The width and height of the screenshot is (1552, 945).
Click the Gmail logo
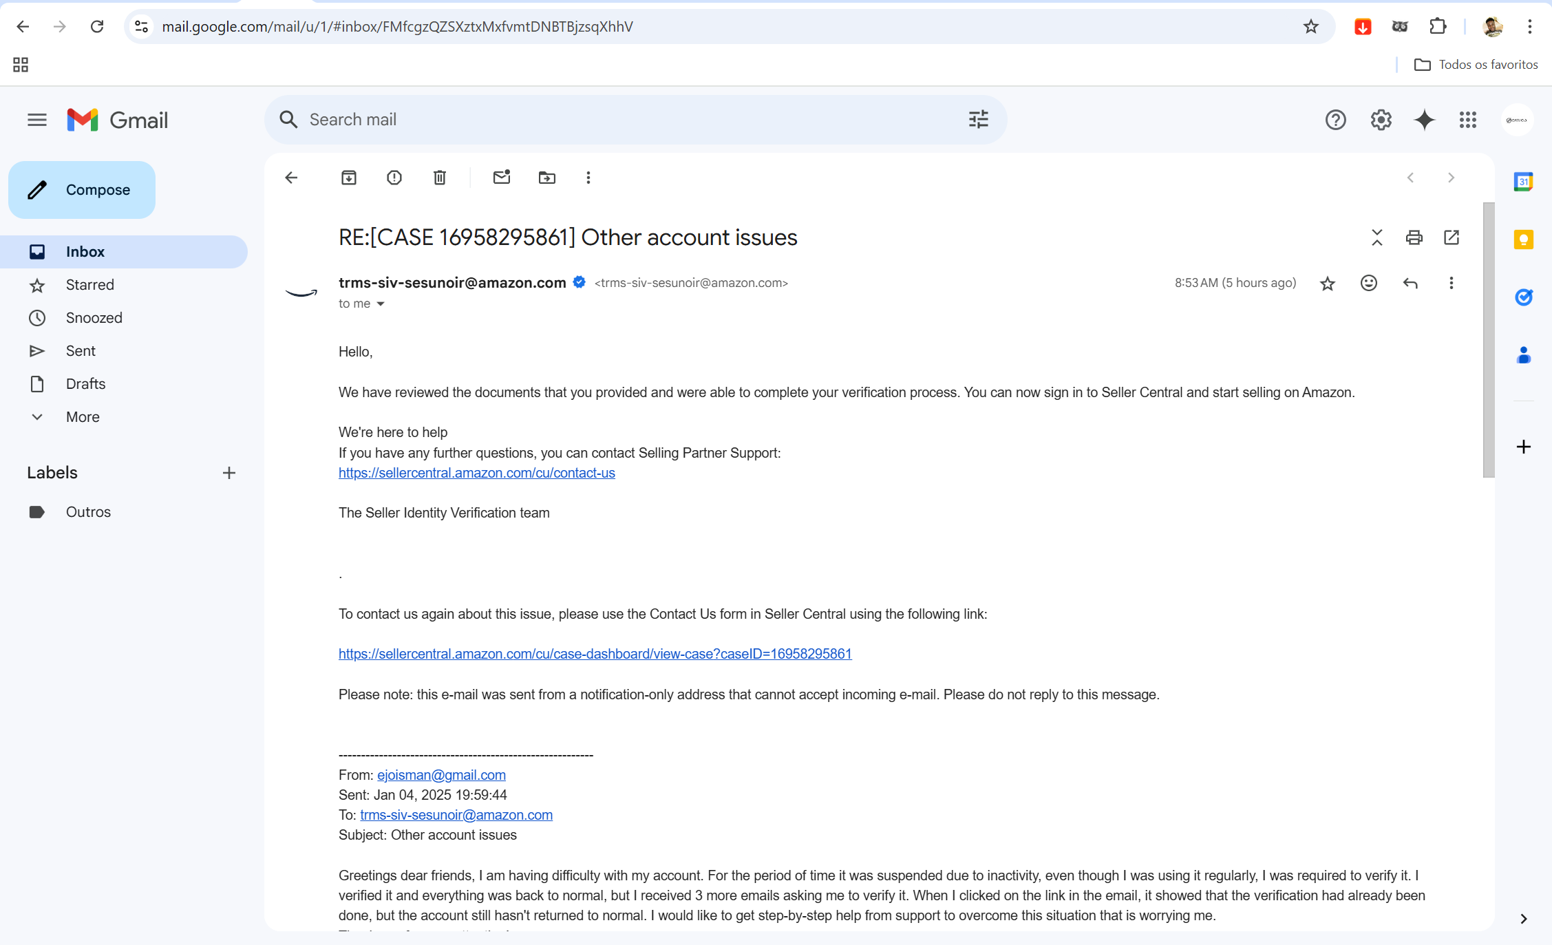coord(118,120)
